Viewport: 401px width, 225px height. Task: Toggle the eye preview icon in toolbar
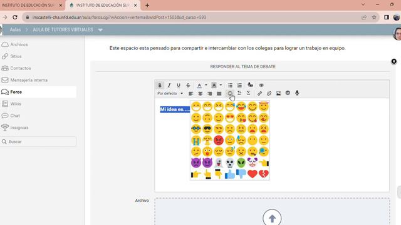point(261,85)
